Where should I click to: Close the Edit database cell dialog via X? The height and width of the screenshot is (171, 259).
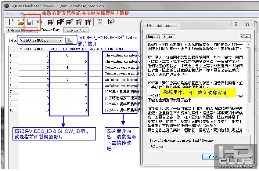(x=247, y=24)
